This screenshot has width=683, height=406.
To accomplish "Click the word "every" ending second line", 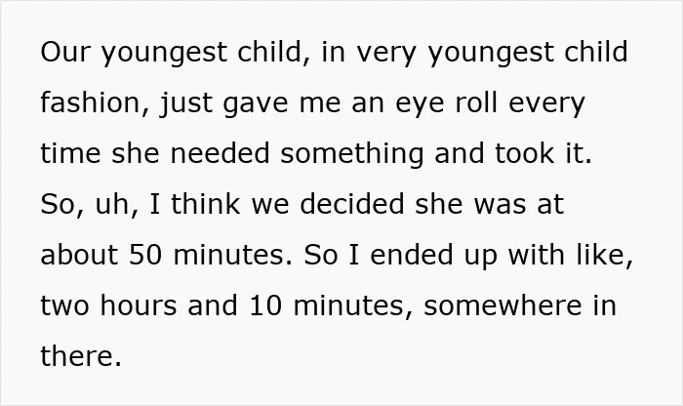I will 546,103.
